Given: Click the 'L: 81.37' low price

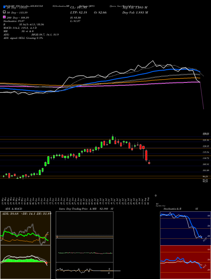Looking at the screenshot, I should coord(75,21).
